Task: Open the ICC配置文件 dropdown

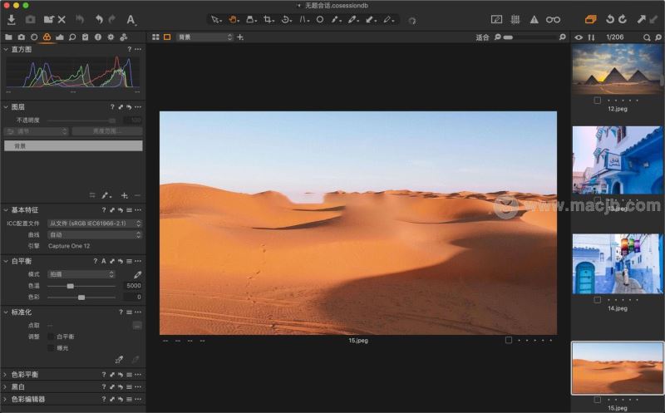Action: point(94,224)
